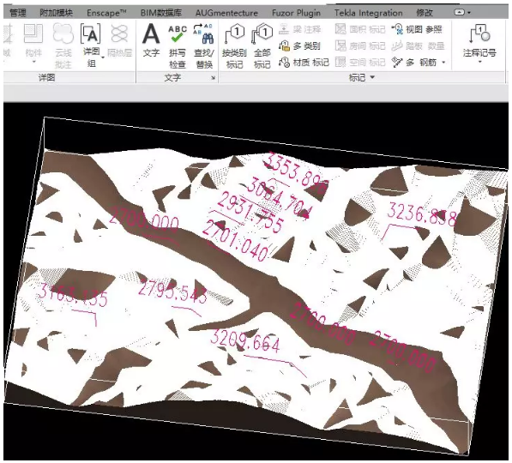Switch to the 修改 tab
512x463 pixels.
tap(425, 13)
